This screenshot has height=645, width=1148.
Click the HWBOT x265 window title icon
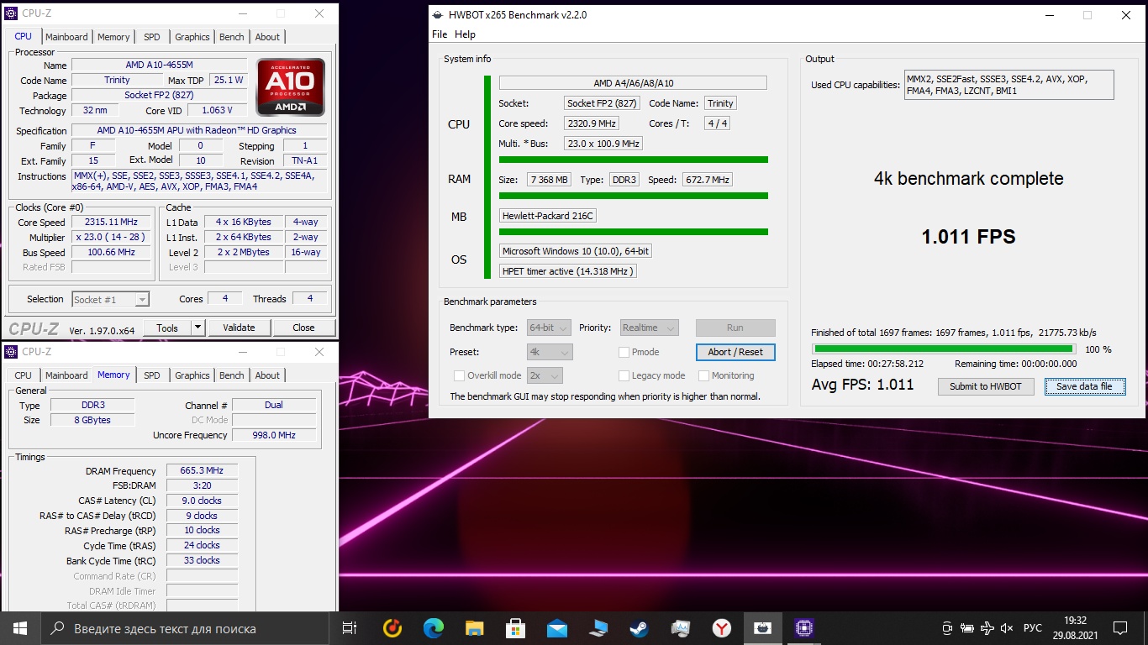(x=437, y=15)
